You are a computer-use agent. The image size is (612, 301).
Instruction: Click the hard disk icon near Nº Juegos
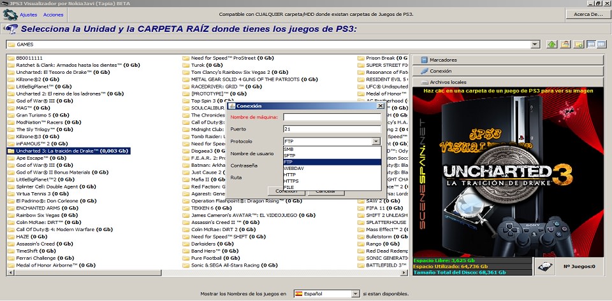544,267
